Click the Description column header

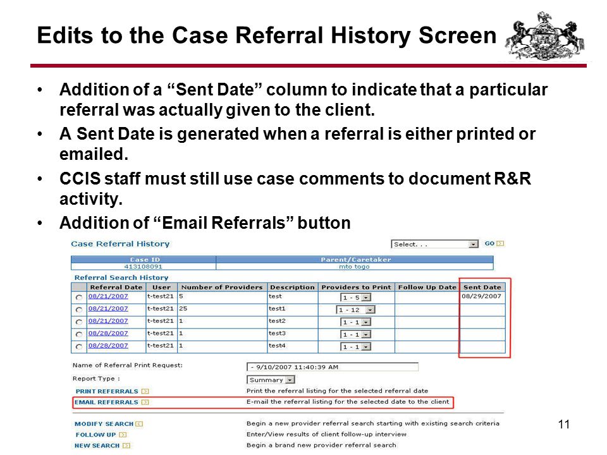point(292,287)
